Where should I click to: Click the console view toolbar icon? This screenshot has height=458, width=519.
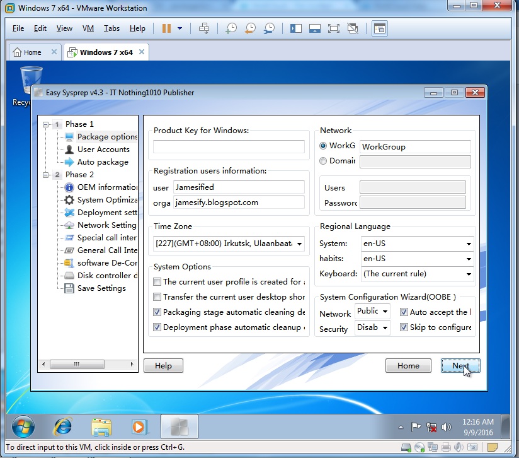pos(380,29)
